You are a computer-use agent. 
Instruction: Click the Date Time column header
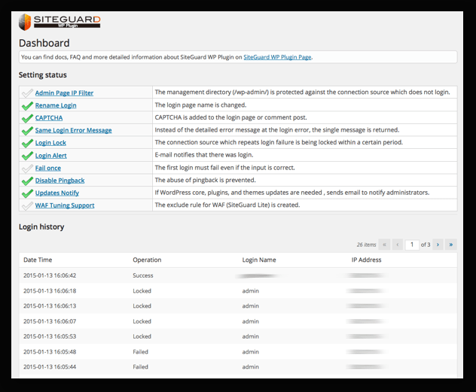coord(38,260)
